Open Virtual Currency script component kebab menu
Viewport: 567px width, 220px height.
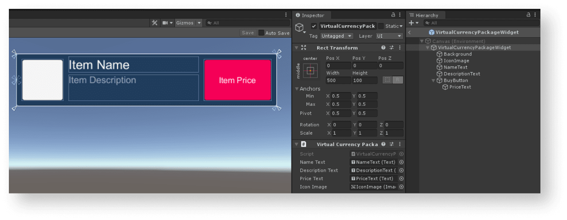tap(400, 144)
